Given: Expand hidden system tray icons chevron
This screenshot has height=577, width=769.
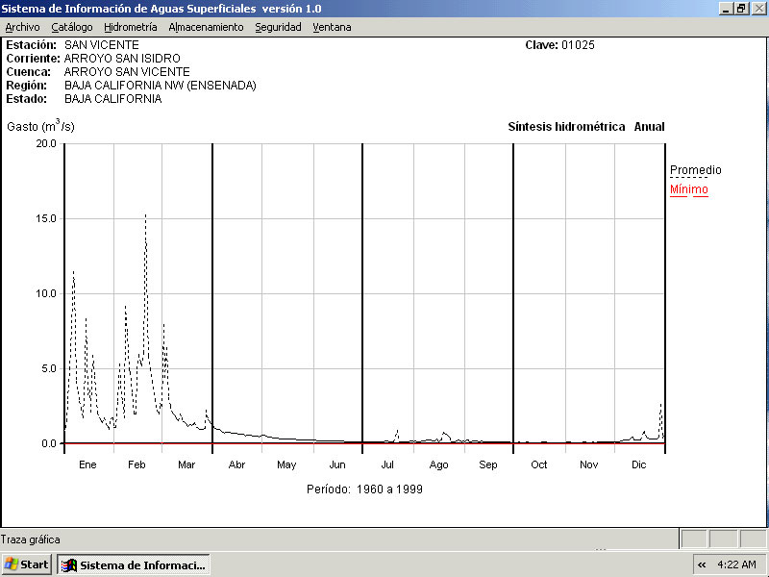Looking at the screenshot, I should click(702, 564).
